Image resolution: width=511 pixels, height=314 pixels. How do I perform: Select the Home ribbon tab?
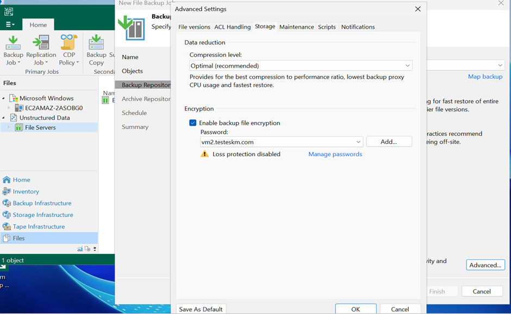[x=38, y=25]
